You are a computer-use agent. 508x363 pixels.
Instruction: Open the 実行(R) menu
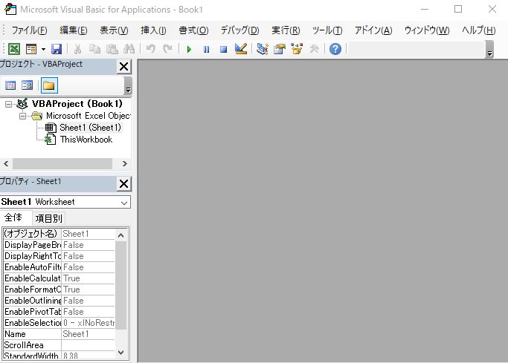[286, 30]
